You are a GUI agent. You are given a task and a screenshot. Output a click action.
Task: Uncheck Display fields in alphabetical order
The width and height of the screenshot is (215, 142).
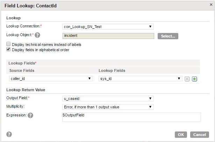click(8, 49)
